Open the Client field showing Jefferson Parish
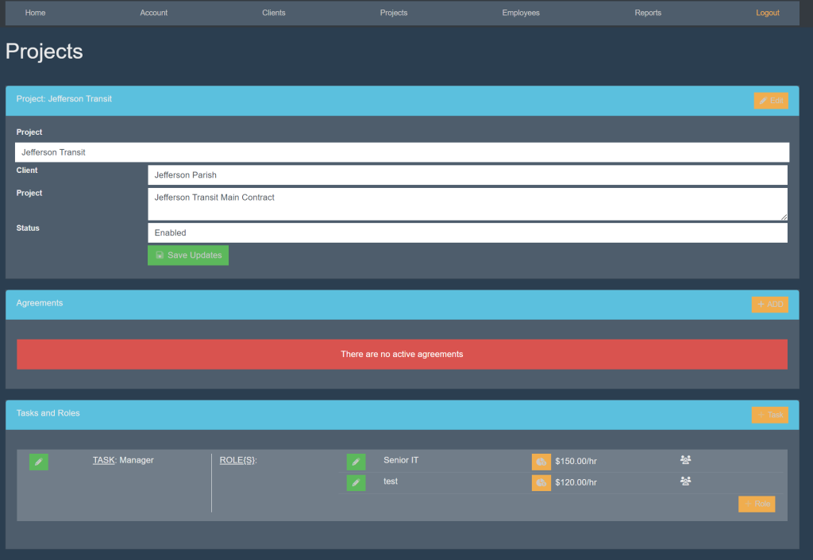Image resolution: width=813 pixels, height=560 pixels. pyautogui.click(x=467, y=175)
